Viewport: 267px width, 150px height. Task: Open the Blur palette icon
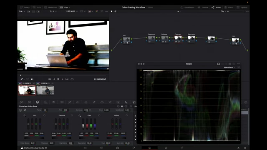coord(126,102)
